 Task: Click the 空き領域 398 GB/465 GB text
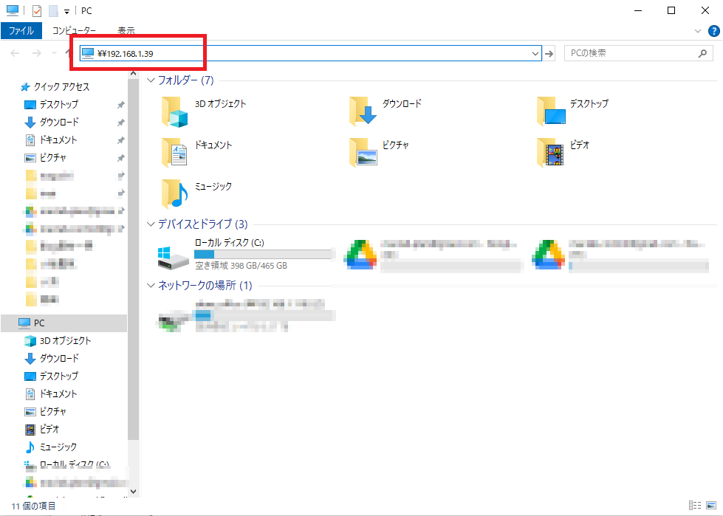(x=241, y=266)
